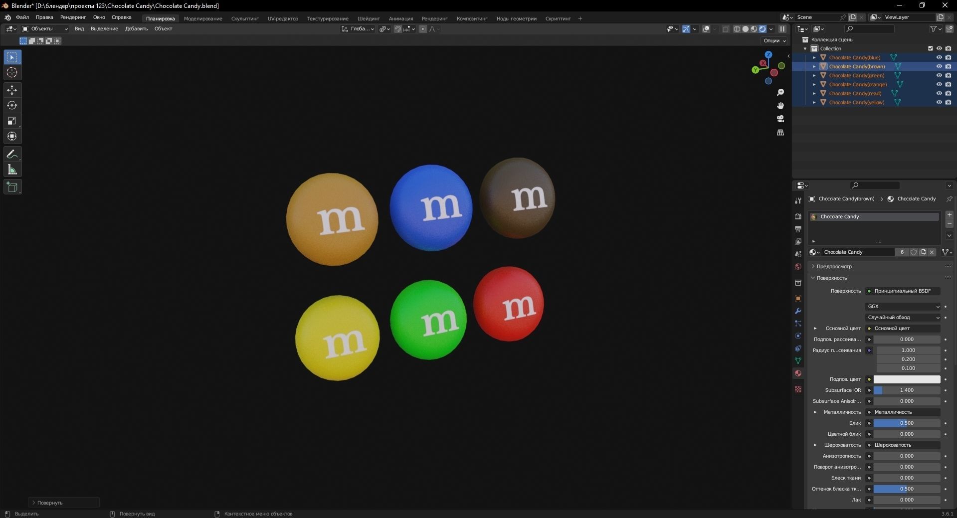Open transform orientation dropdown Глоба...
Viewport: 957px width, 518px height.
[358, 29]
